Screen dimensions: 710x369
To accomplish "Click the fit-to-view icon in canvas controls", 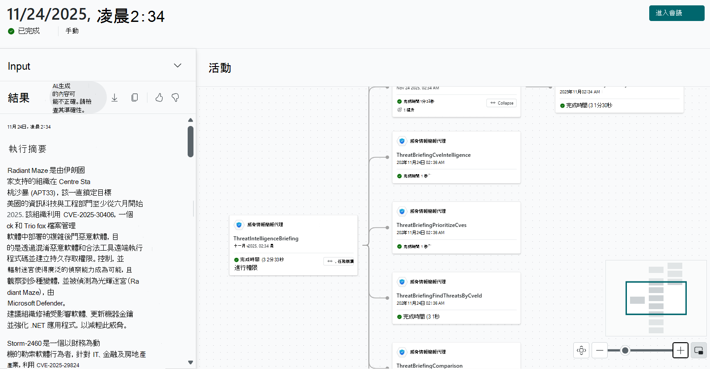I will point(581,351).
